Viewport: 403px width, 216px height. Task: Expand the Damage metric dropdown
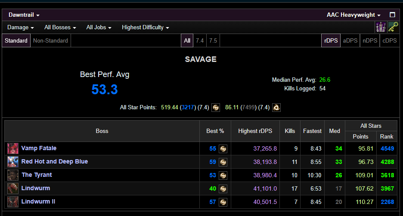click(x=21, y=28)
